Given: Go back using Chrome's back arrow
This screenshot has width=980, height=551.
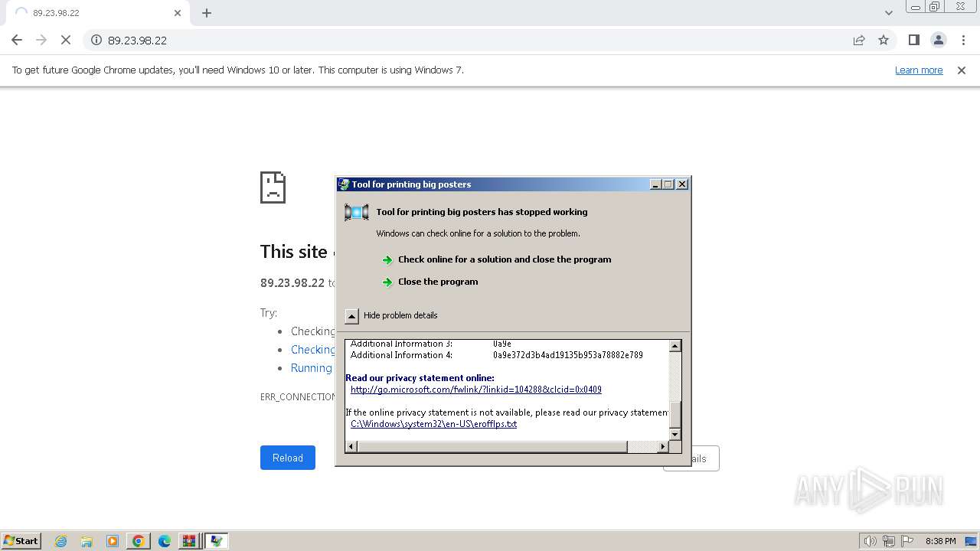Looking at the screenshot, I should click(x=17, y=40).
